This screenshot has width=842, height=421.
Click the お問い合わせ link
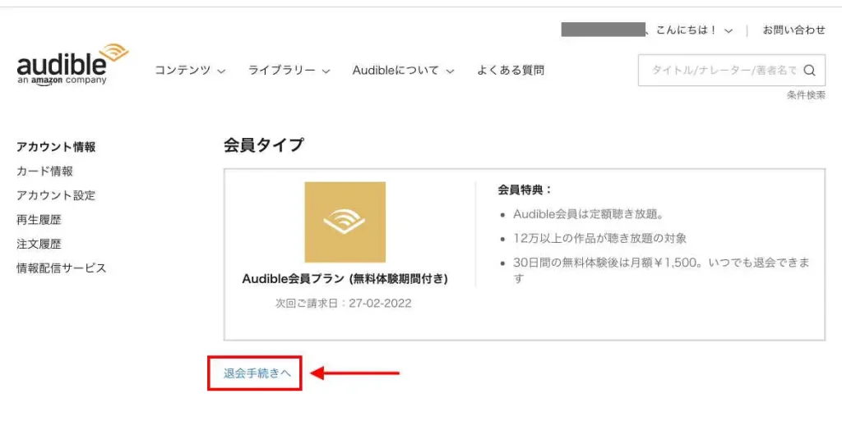(x=793, y=30)
